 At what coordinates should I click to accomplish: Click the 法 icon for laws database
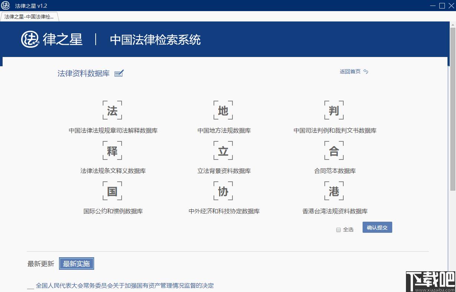coord(112,111)
